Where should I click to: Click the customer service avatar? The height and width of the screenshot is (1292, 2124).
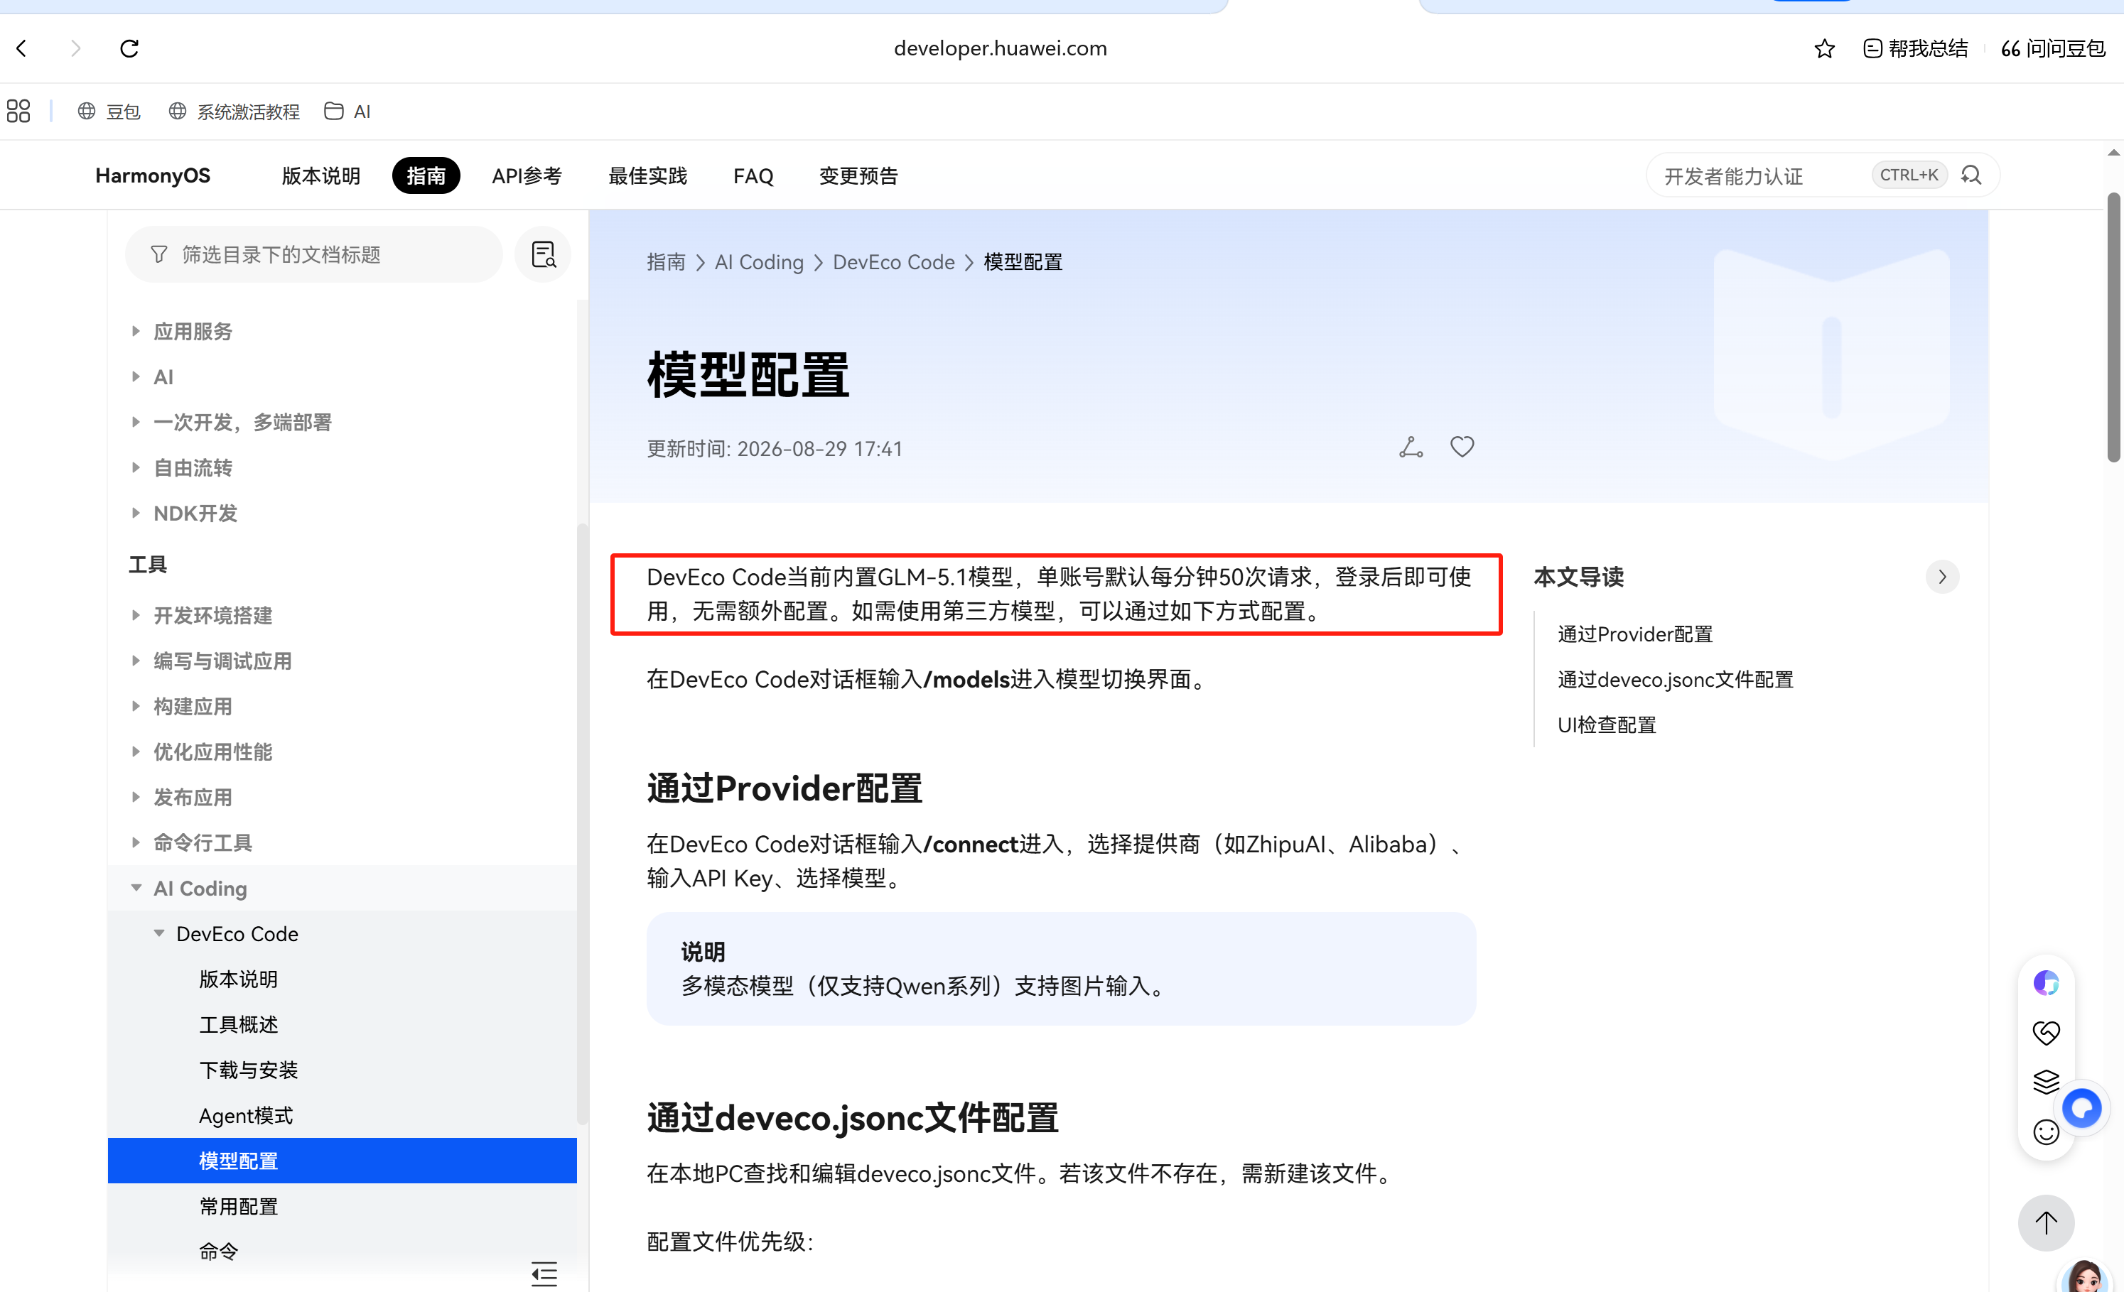(2085, 1276)
